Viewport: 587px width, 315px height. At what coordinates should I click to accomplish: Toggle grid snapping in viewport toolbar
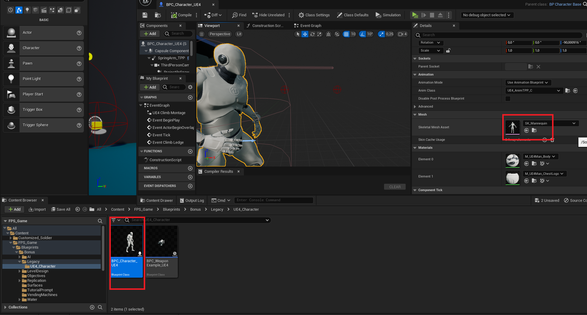tap(346, 34)
